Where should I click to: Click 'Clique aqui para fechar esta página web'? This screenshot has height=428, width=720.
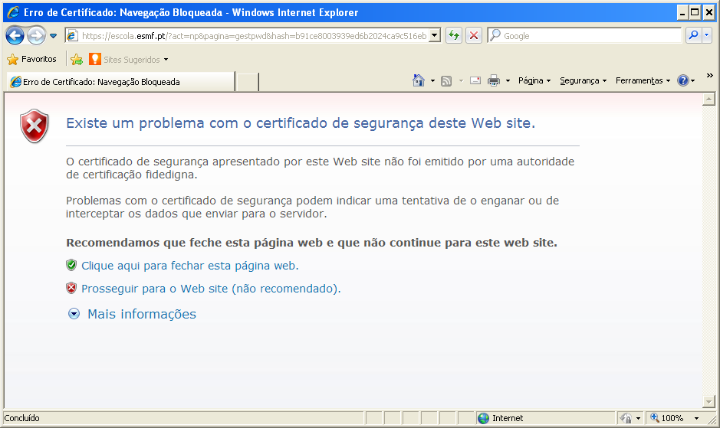pos(189,266)
